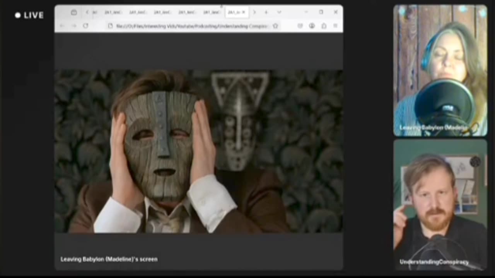Click the mask image in browser
Screen dimensions: 495x278
click(198, 151)
